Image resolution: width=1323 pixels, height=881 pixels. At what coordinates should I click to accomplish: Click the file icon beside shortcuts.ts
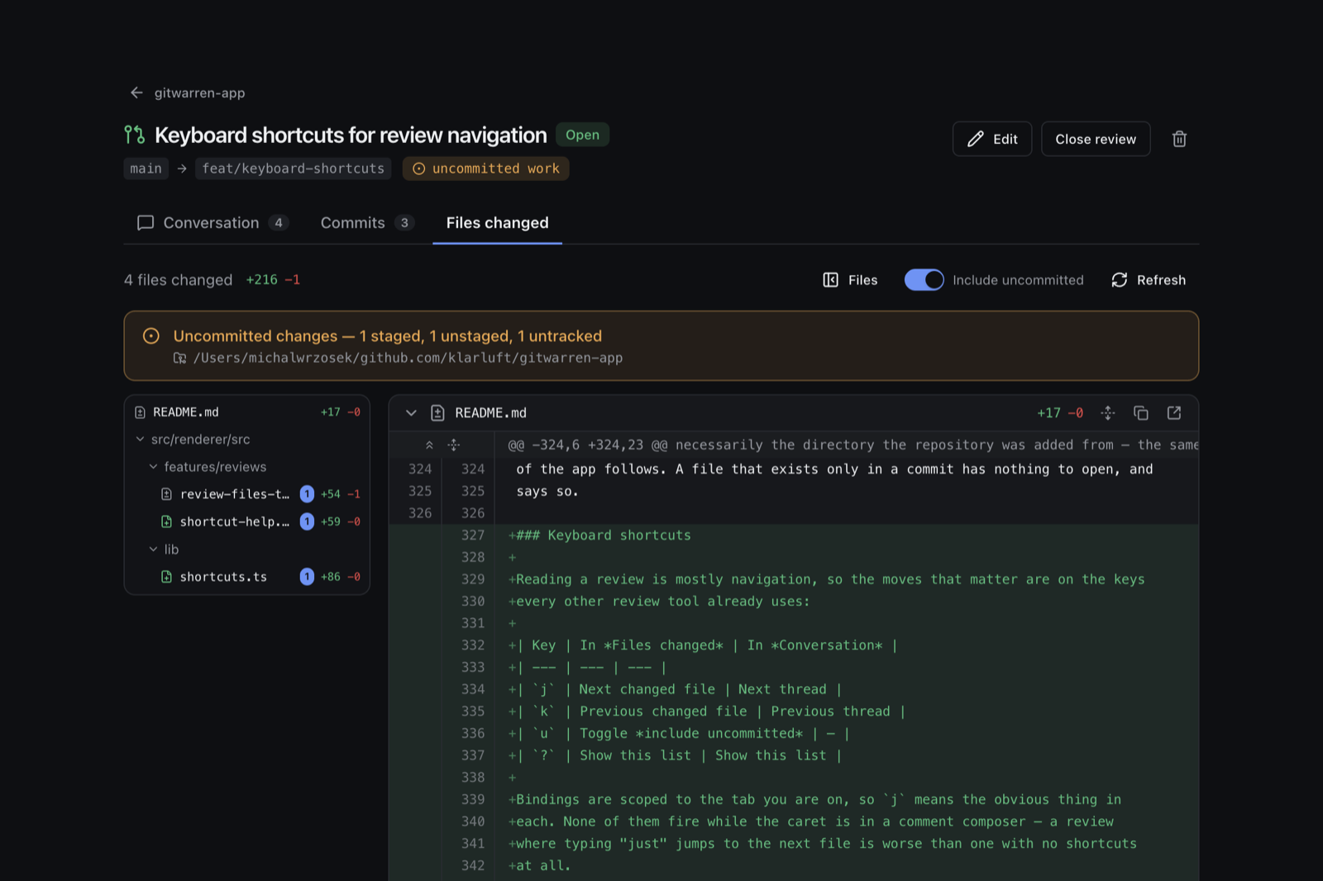point(166,577)
